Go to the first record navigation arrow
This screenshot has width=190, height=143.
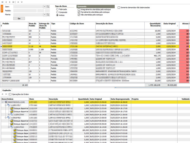click(x=3, y=2)
